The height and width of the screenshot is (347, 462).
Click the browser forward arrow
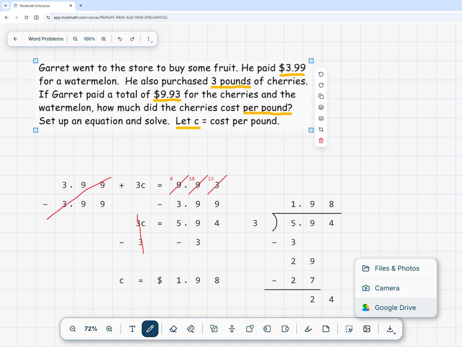click(16, 18)
